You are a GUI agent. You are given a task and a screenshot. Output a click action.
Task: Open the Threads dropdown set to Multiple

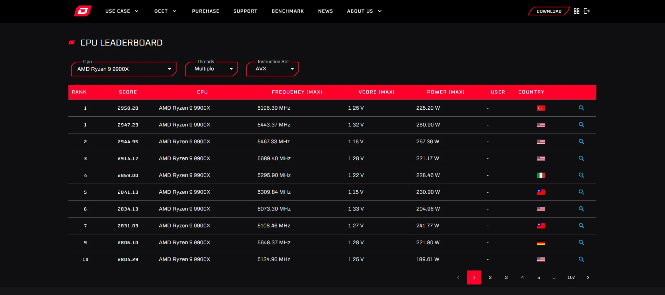click(x=211, y=69)
